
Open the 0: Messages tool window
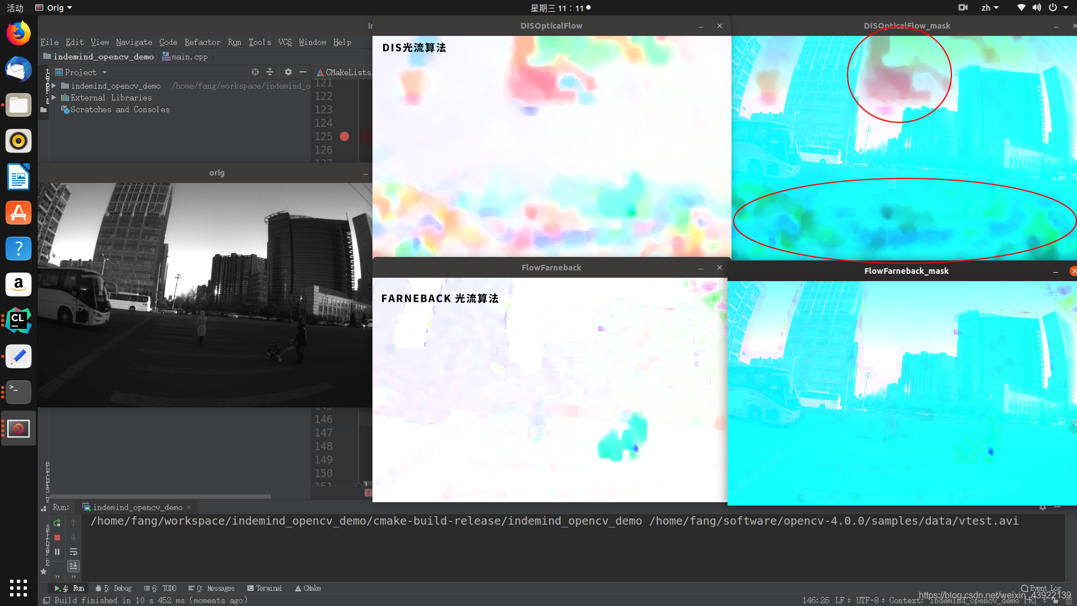(211, 588)
